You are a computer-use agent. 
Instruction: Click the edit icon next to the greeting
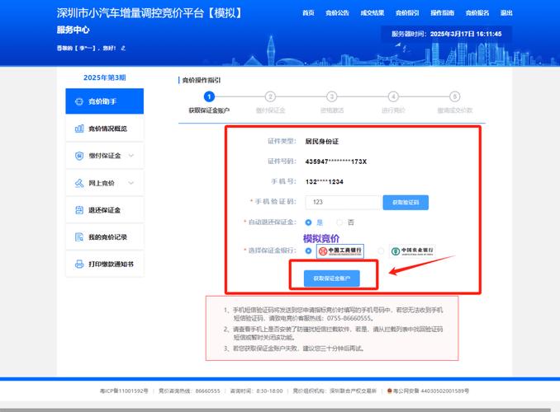click(x=122, y=48)
